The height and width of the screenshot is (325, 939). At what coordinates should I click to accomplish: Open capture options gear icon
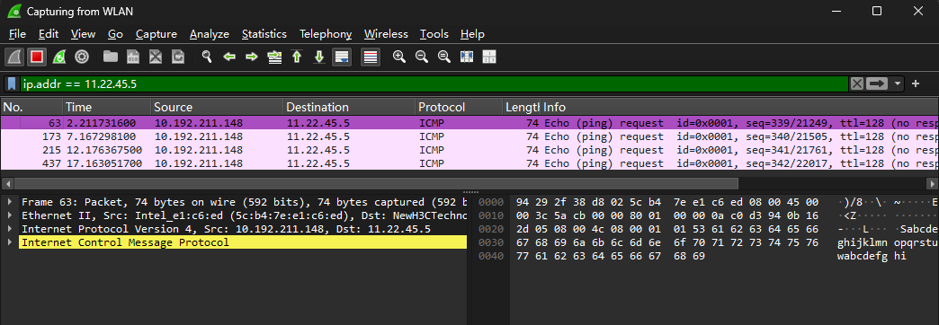point(82,57)
